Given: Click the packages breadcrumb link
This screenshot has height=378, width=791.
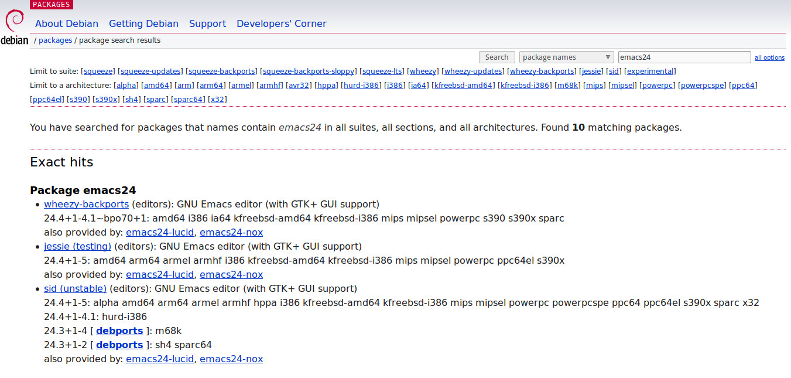Looking at the screenshot, I should click(x=55, y=40).
